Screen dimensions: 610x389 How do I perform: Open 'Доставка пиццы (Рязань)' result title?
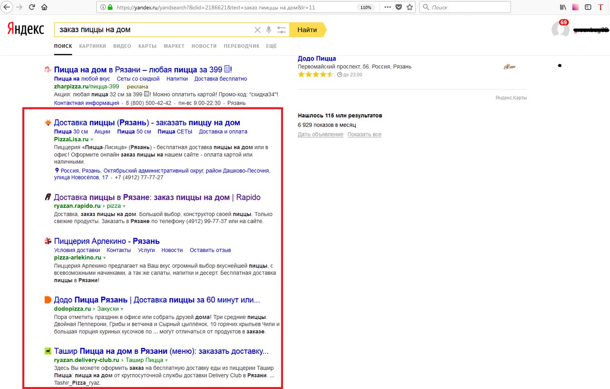coord(147,123)
